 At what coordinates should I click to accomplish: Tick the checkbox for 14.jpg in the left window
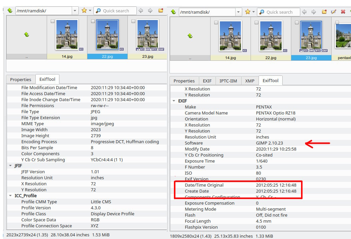tap(53, 21)
